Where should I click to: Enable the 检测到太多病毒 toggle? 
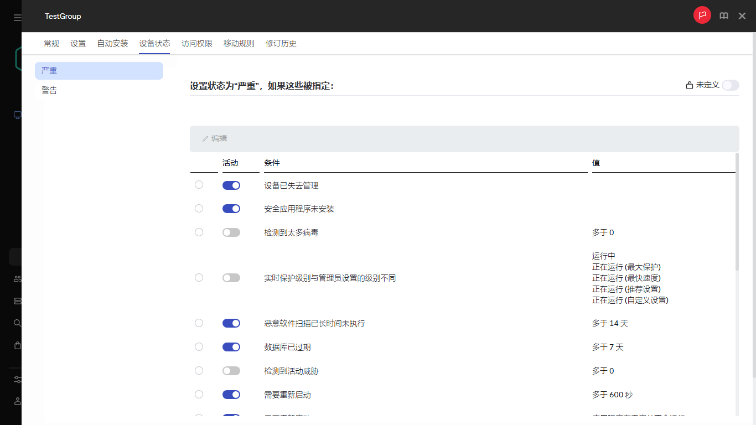coord(231,232)
